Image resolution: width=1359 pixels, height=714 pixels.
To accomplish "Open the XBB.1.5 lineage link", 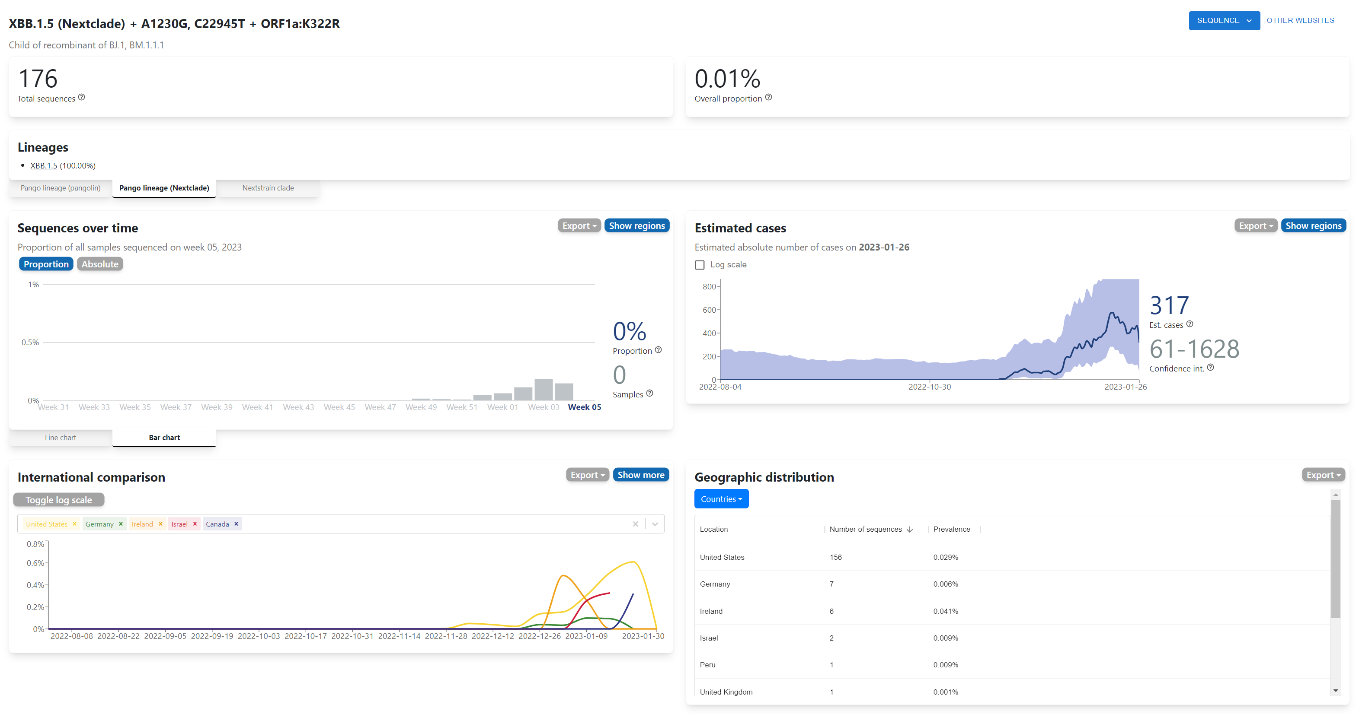I will click(x=43, y=165).
